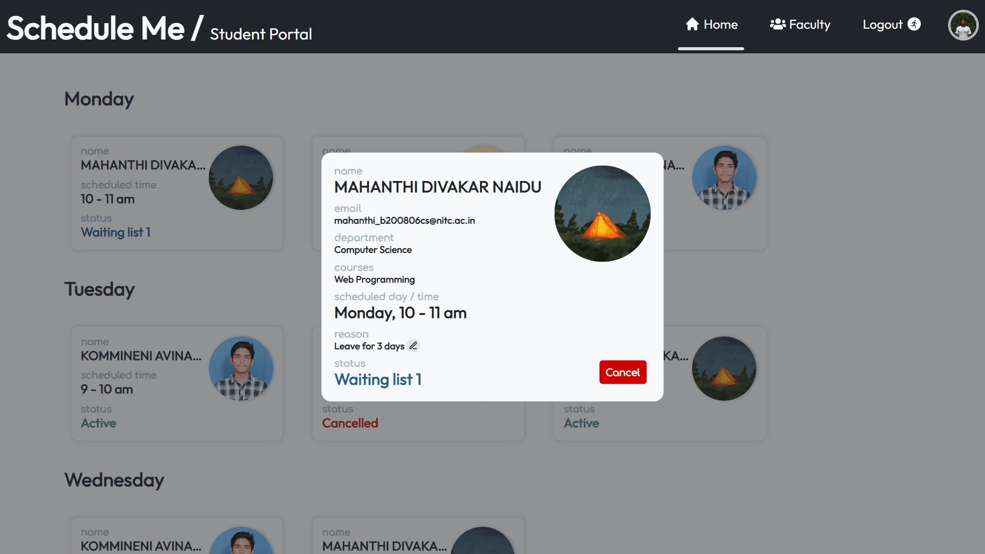Click the Schedule Me title logo
The height and width of the screenshot is (554, 985).
click(x=95, y=28)
